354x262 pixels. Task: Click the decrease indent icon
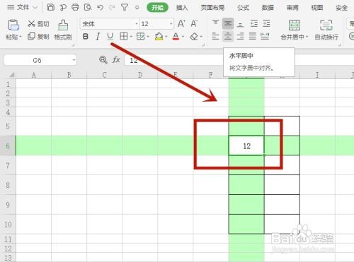click(x=253, y=23)
